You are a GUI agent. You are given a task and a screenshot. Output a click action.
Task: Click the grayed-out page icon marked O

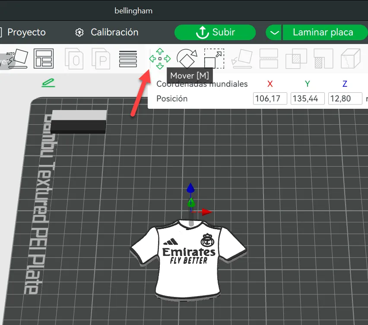pyautogui.click(x=74, y=59)
